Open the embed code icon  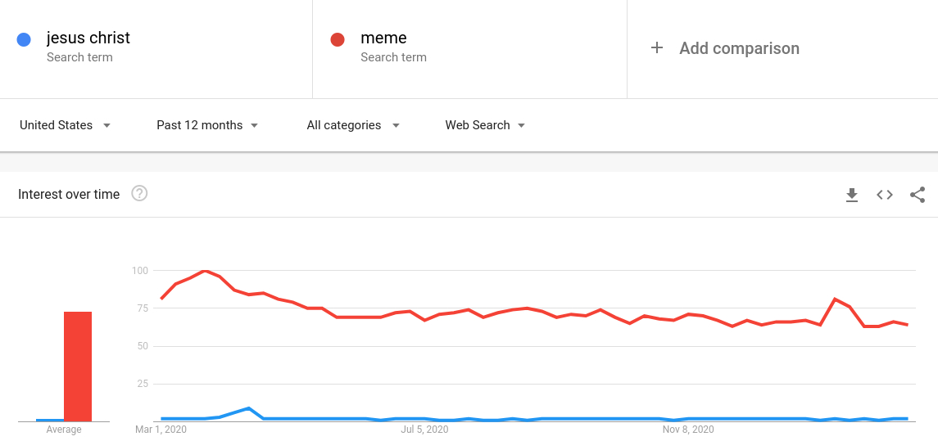coord(885,195)
